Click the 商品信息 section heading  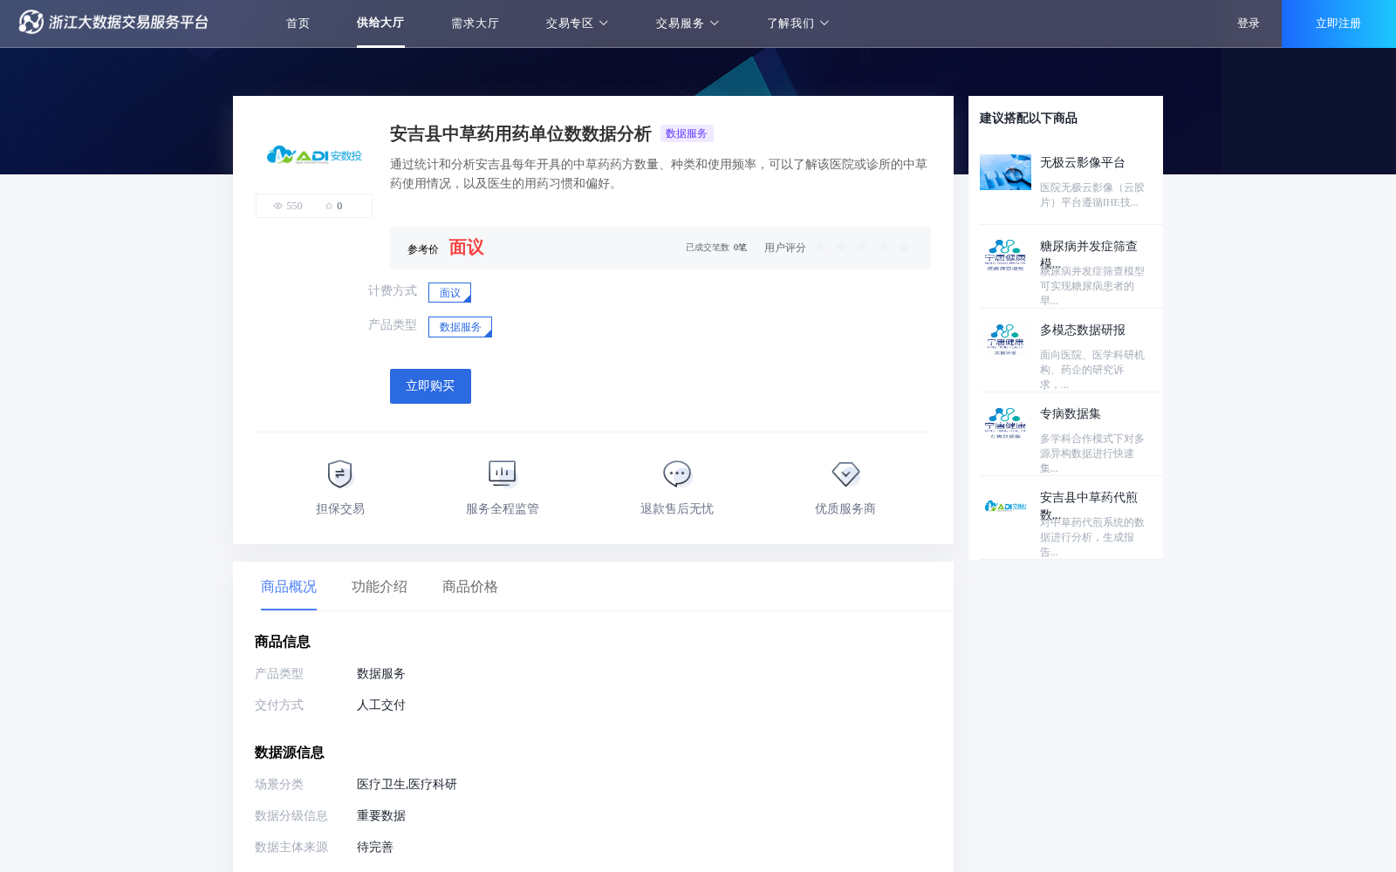pyautogui.click(x=283, y=642)
